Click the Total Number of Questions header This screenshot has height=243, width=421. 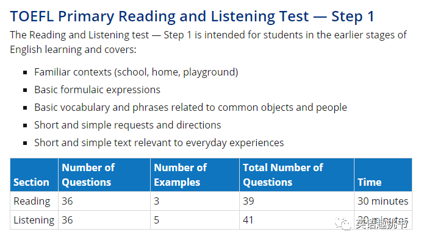(x=297, y=175)
